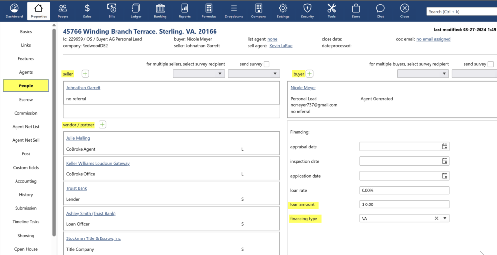The height and width of the screenshot is (255, 497).
Task: Go to Agents in sidebar
Action: [26, 72]
